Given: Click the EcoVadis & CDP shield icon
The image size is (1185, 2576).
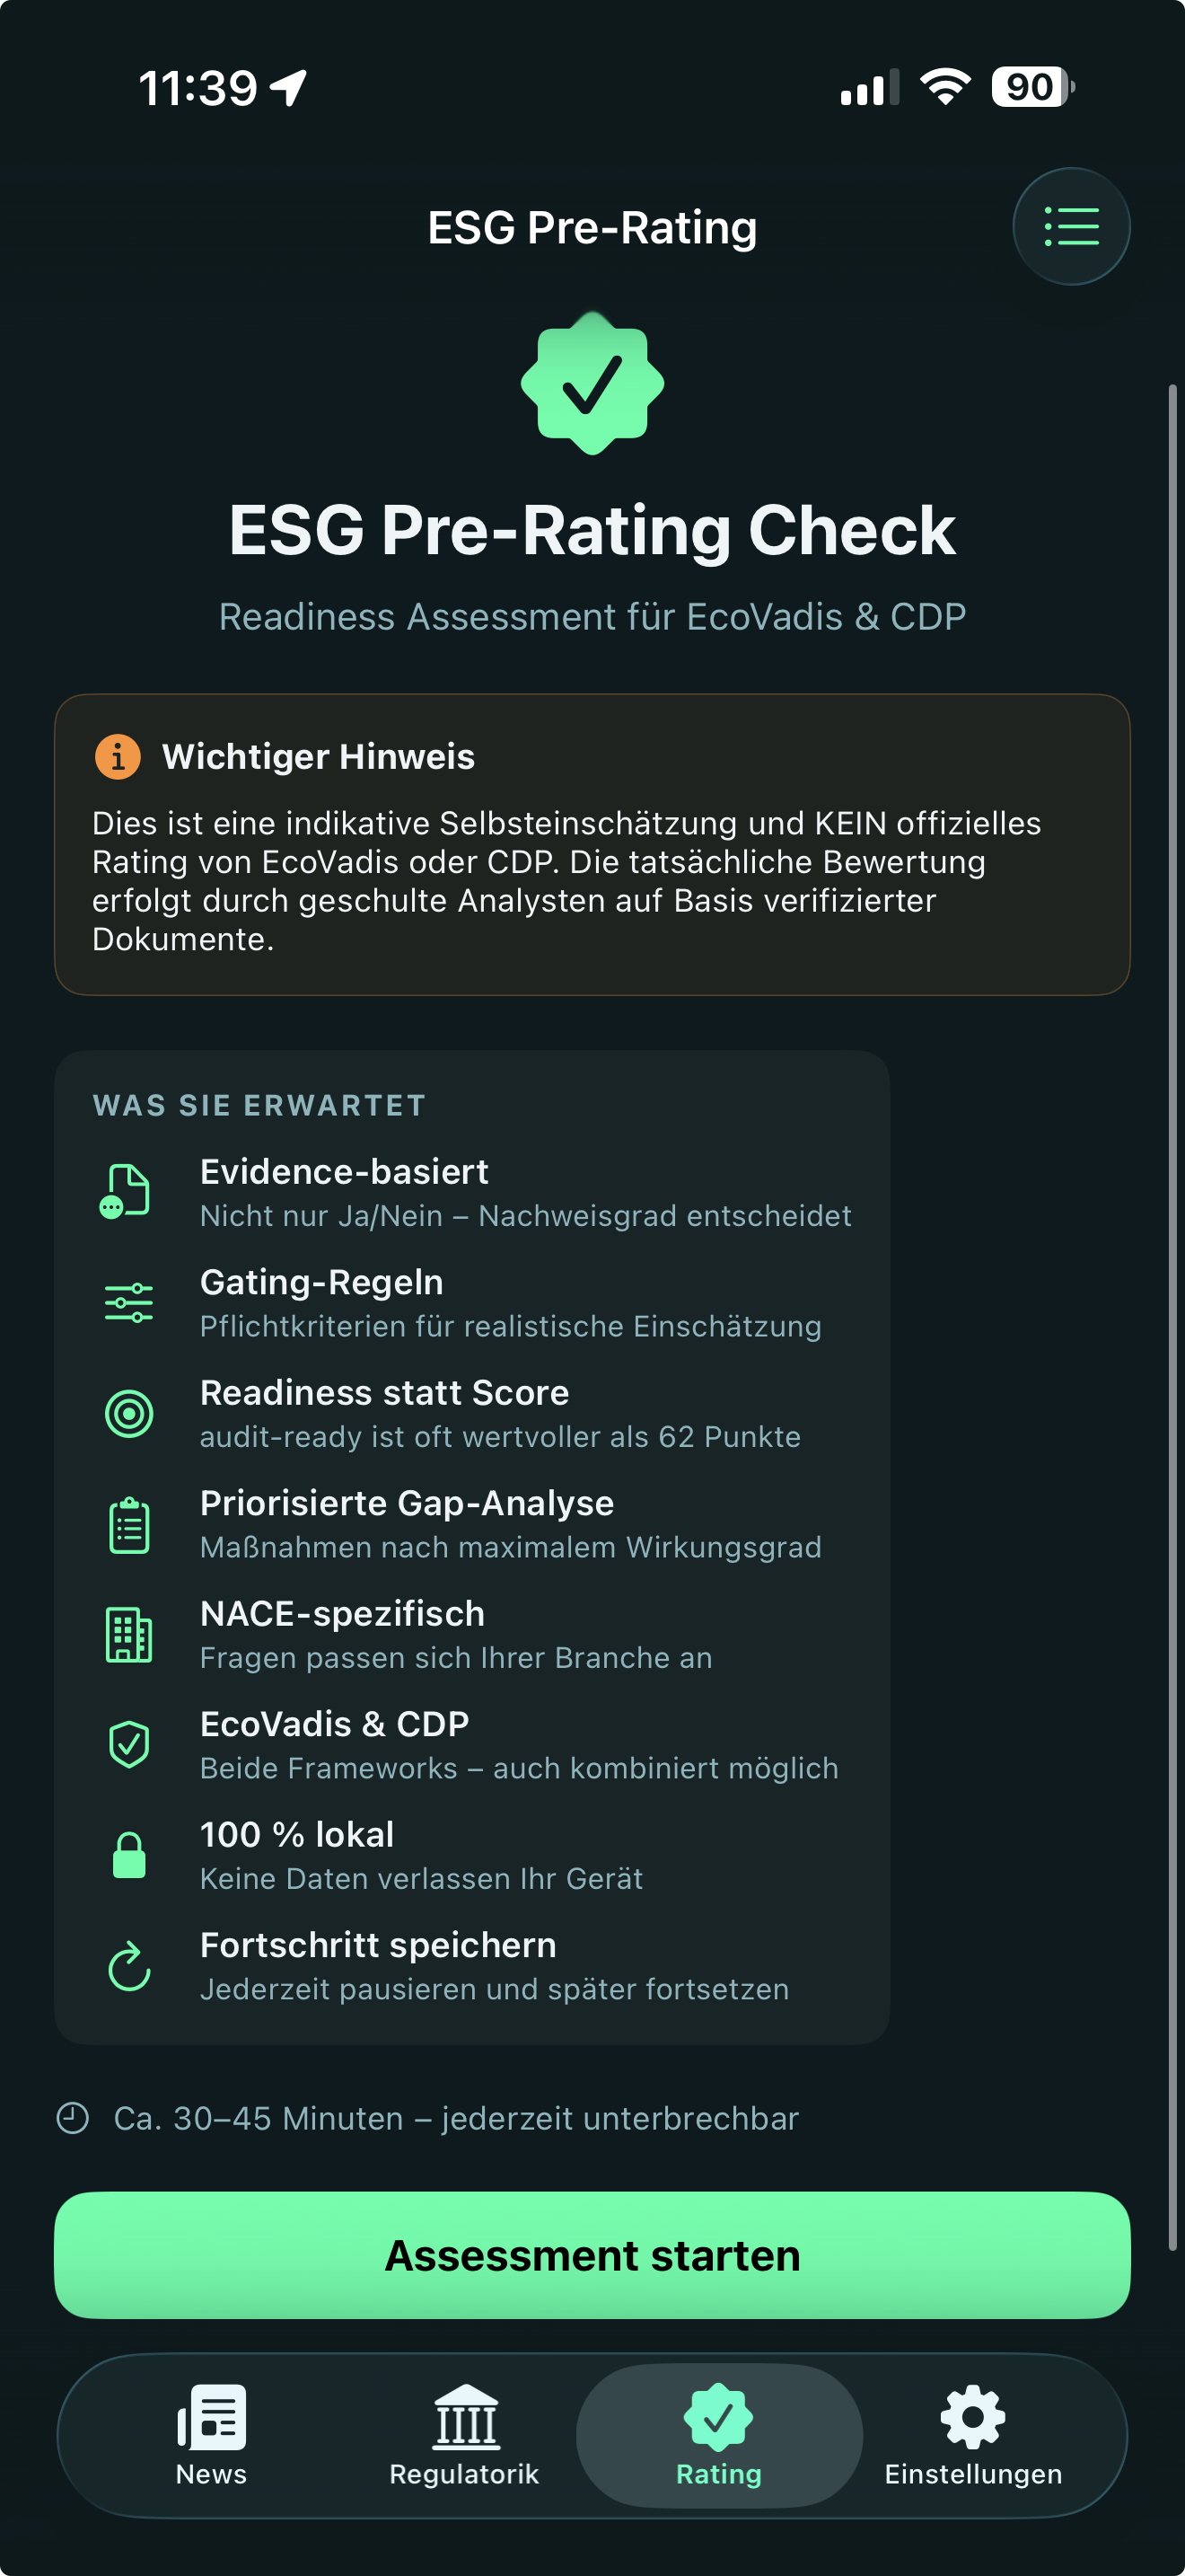Looking at the screenshot, I should 127,1744.
